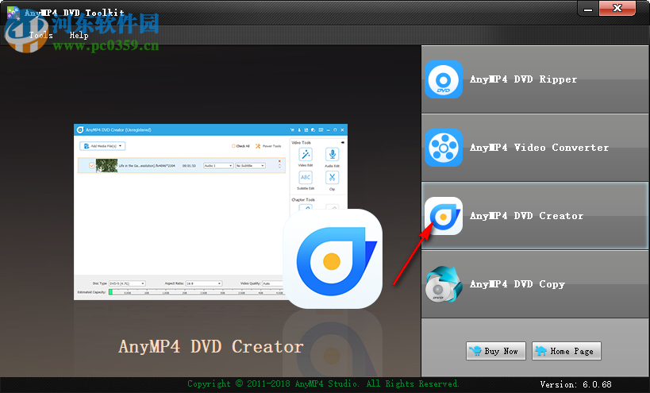
Task: Launch AnyMP4 Video Converter
Action: (x=535, y=148)
